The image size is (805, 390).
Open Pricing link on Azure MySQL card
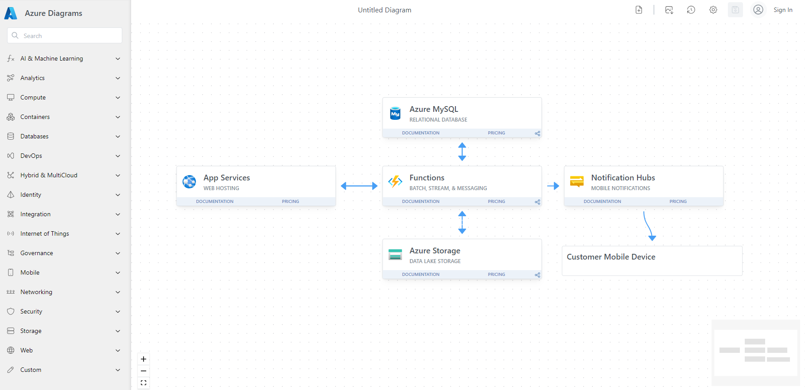coord(496,133)
